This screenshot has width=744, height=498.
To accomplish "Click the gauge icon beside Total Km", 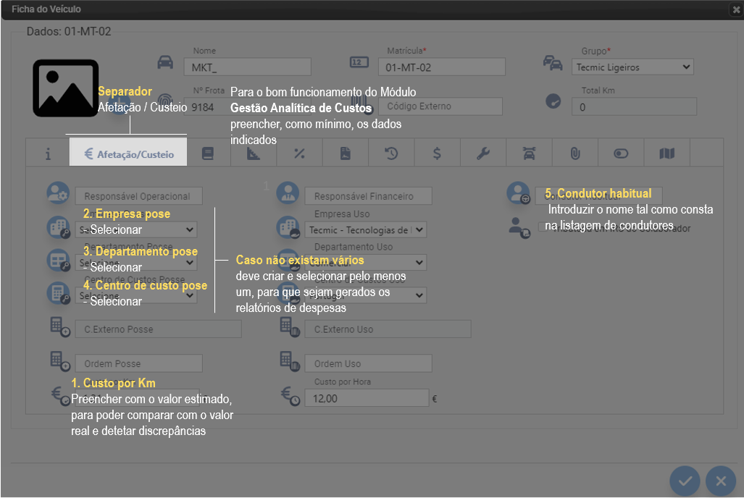I will point(553,101).
